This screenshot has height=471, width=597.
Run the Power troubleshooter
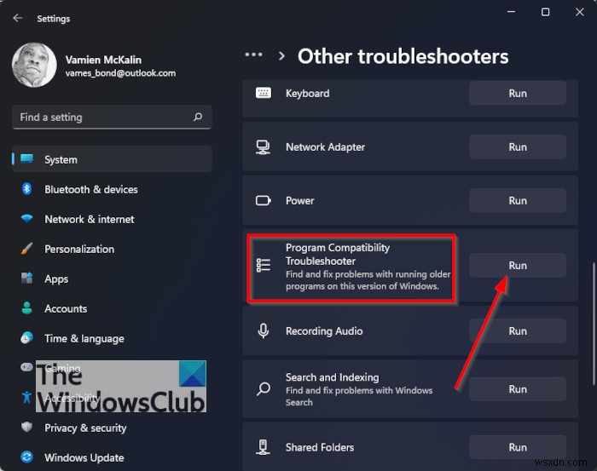pyautogui.click(x=518, y=200)
